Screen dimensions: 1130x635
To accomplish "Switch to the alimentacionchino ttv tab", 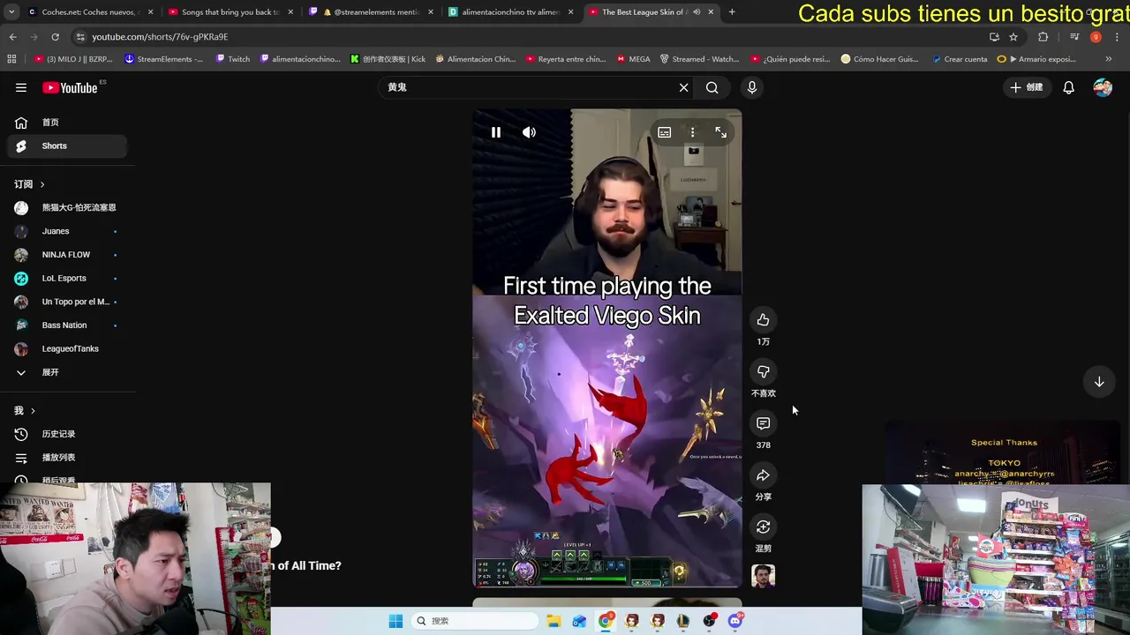I will click(510, 11).
